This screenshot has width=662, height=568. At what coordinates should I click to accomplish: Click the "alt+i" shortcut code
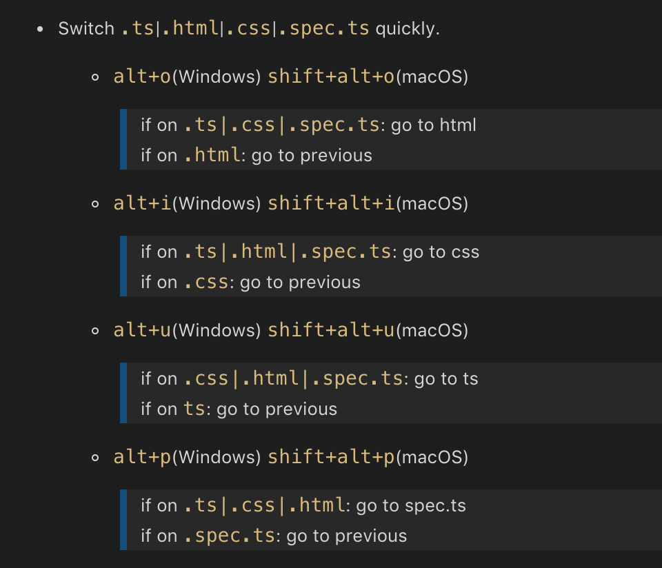142,203
